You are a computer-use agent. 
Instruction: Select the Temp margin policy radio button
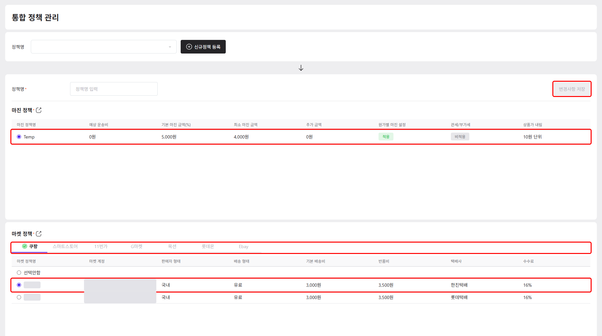tap(19, 137)
